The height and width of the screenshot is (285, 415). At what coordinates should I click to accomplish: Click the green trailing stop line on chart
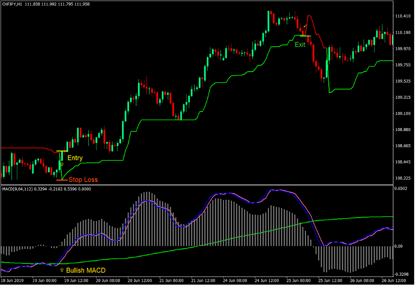191,120
